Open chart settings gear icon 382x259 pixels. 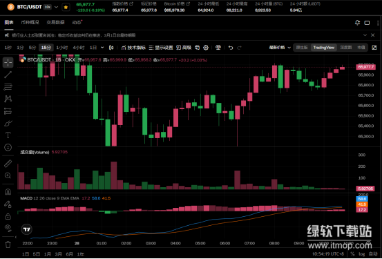(206, 48)
